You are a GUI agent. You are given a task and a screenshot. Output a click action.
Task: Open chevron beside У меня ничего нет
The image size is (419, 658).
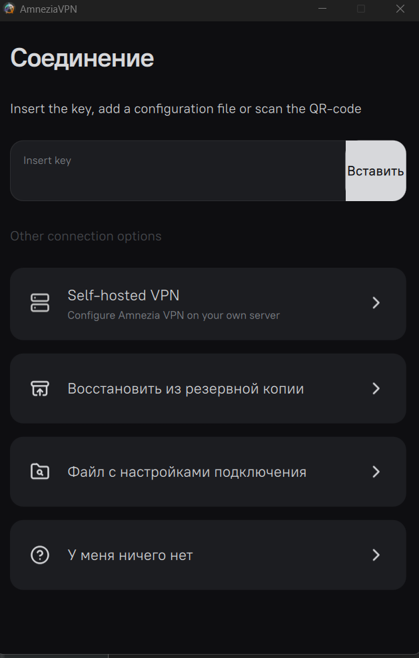(x=376, y=555)
